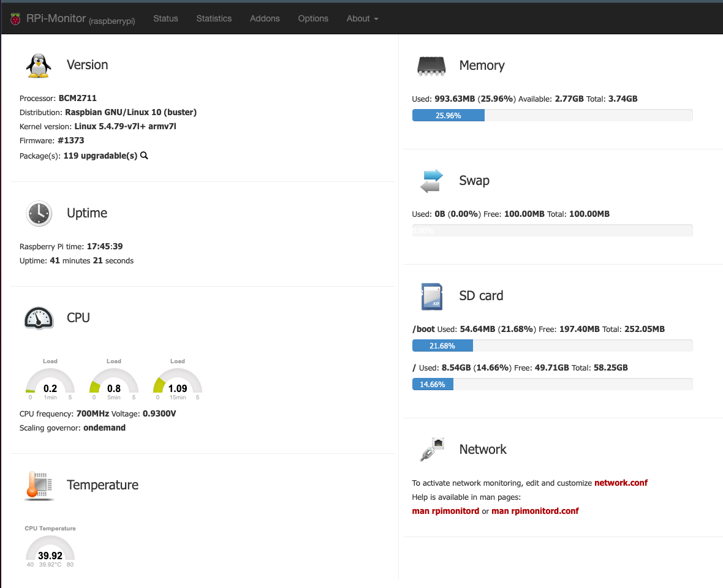Click the scaling governor ondemand value
This screenshot has height=588, width=723.
click(x=104, y=428)
